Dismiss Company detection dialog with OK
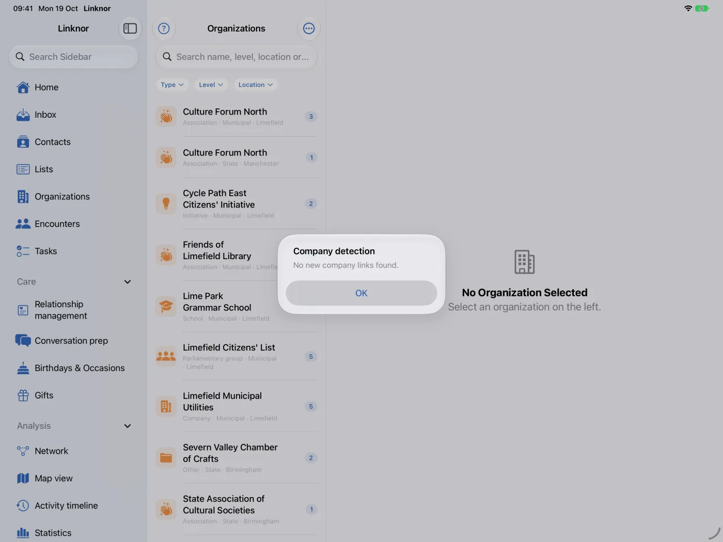Viewport: 723px width, 542px height. click(x=361, y=293)
